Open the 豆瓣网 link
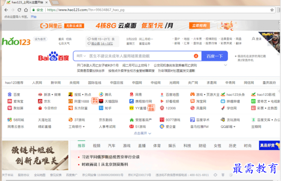The image size is (281, 181). click(x=256, y=127)
